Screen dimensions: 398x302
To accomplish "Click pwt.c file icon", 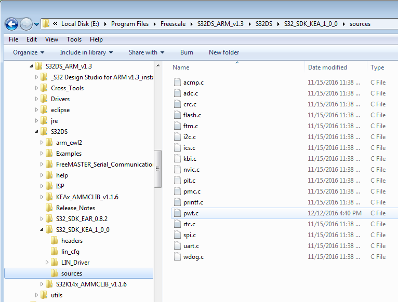I will coord(177,213).
